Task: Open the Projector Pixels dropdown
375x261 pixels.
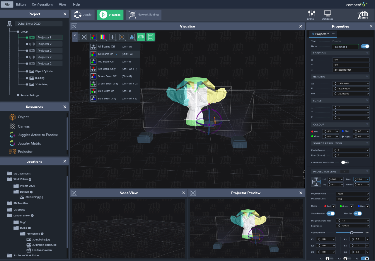Action: [367, 194]
